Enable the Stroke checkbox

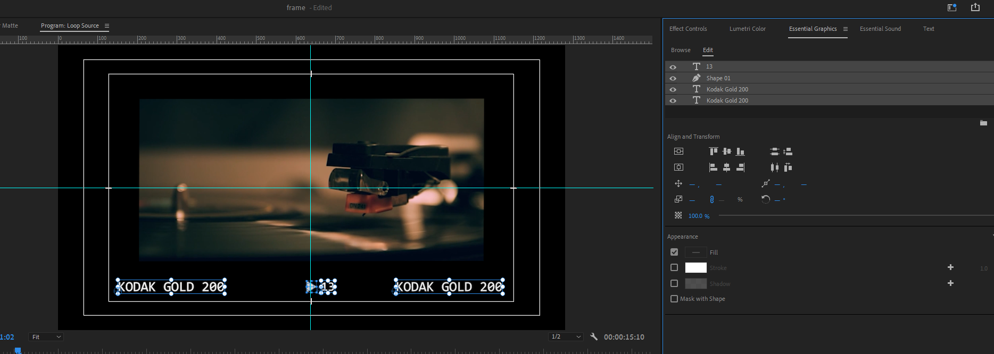[674, 268]
